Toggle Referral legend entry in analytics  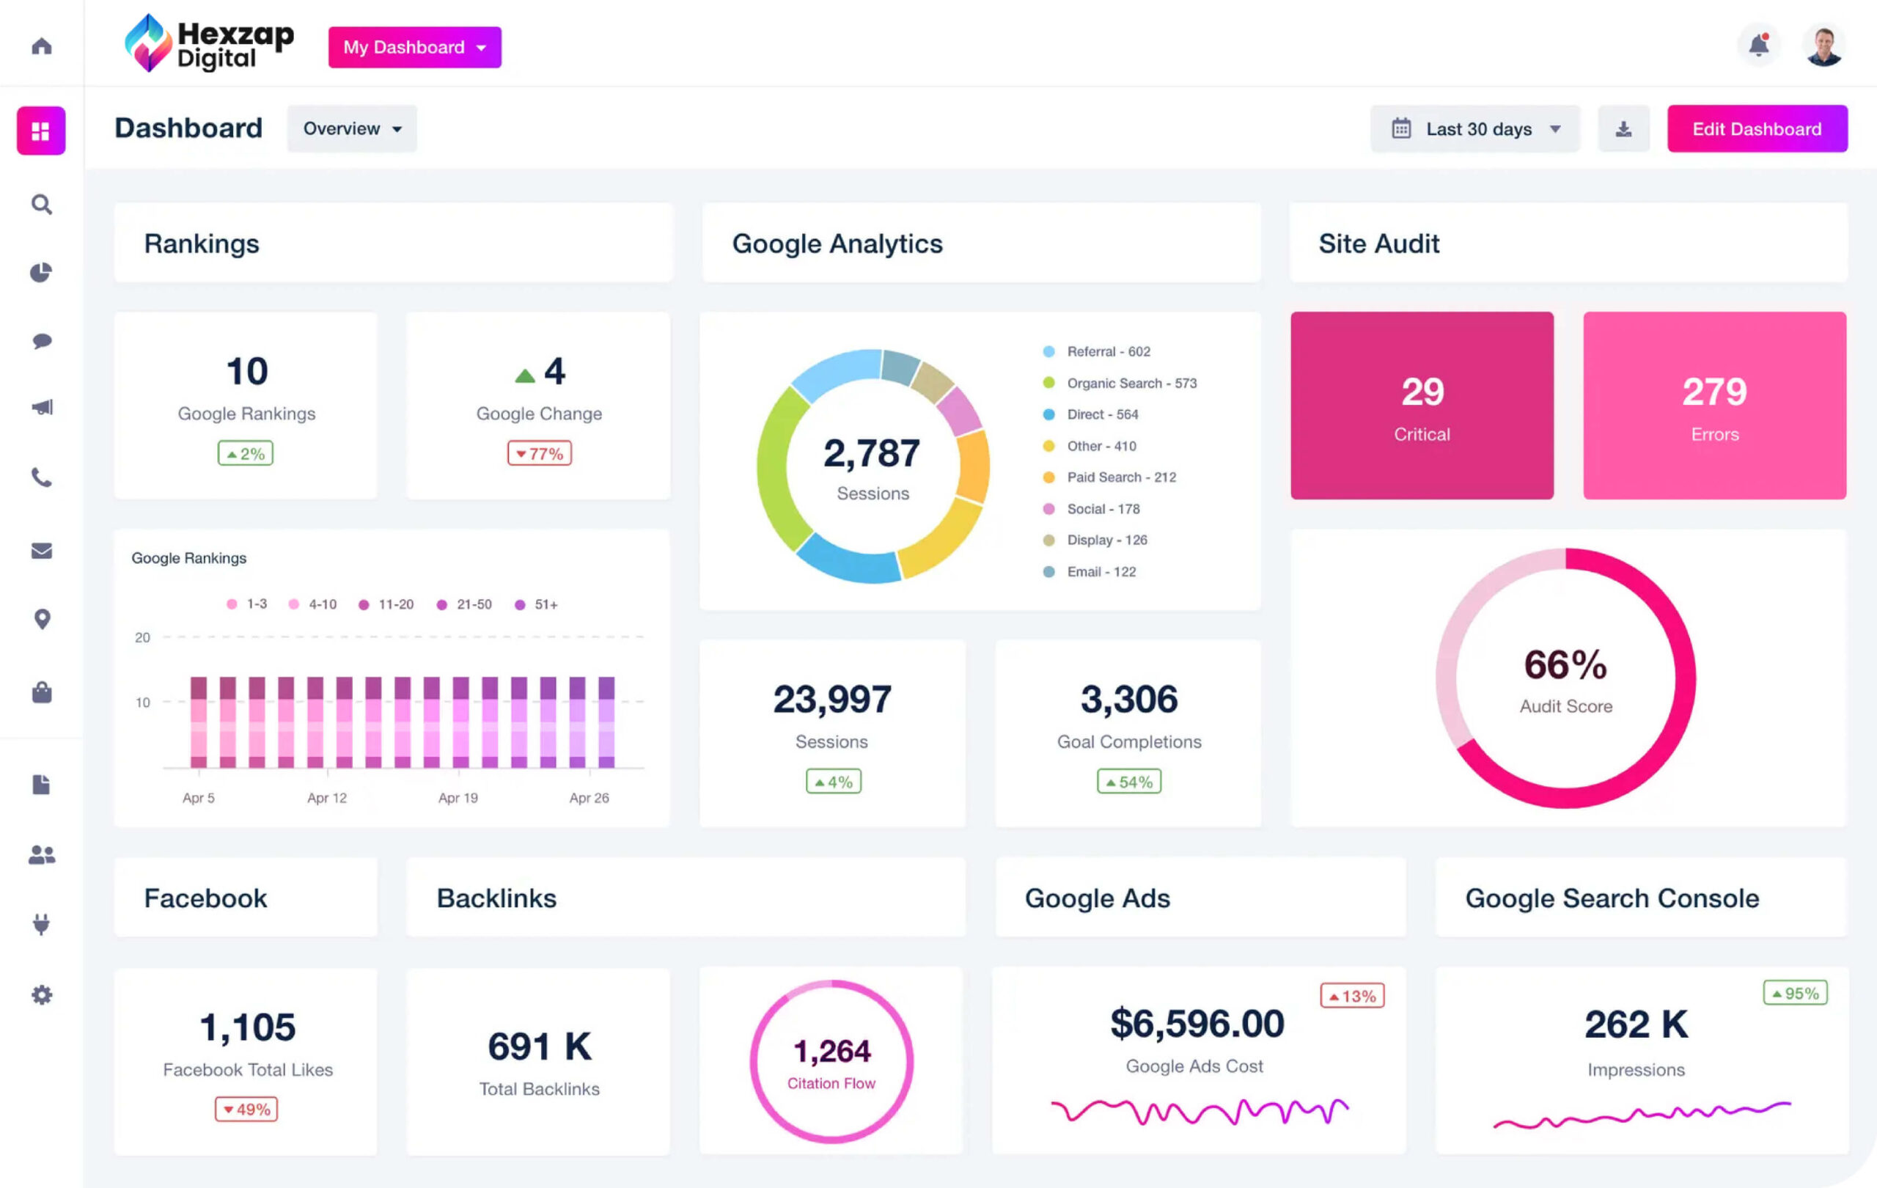[1107, 351]
